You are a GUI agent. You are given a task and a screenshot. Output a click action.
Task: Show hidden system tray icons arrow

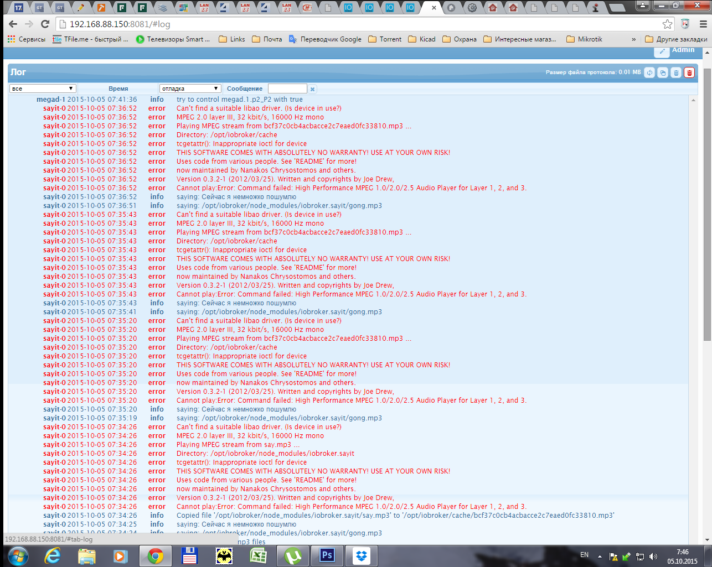pyautogui.click(x=600, y=556)
